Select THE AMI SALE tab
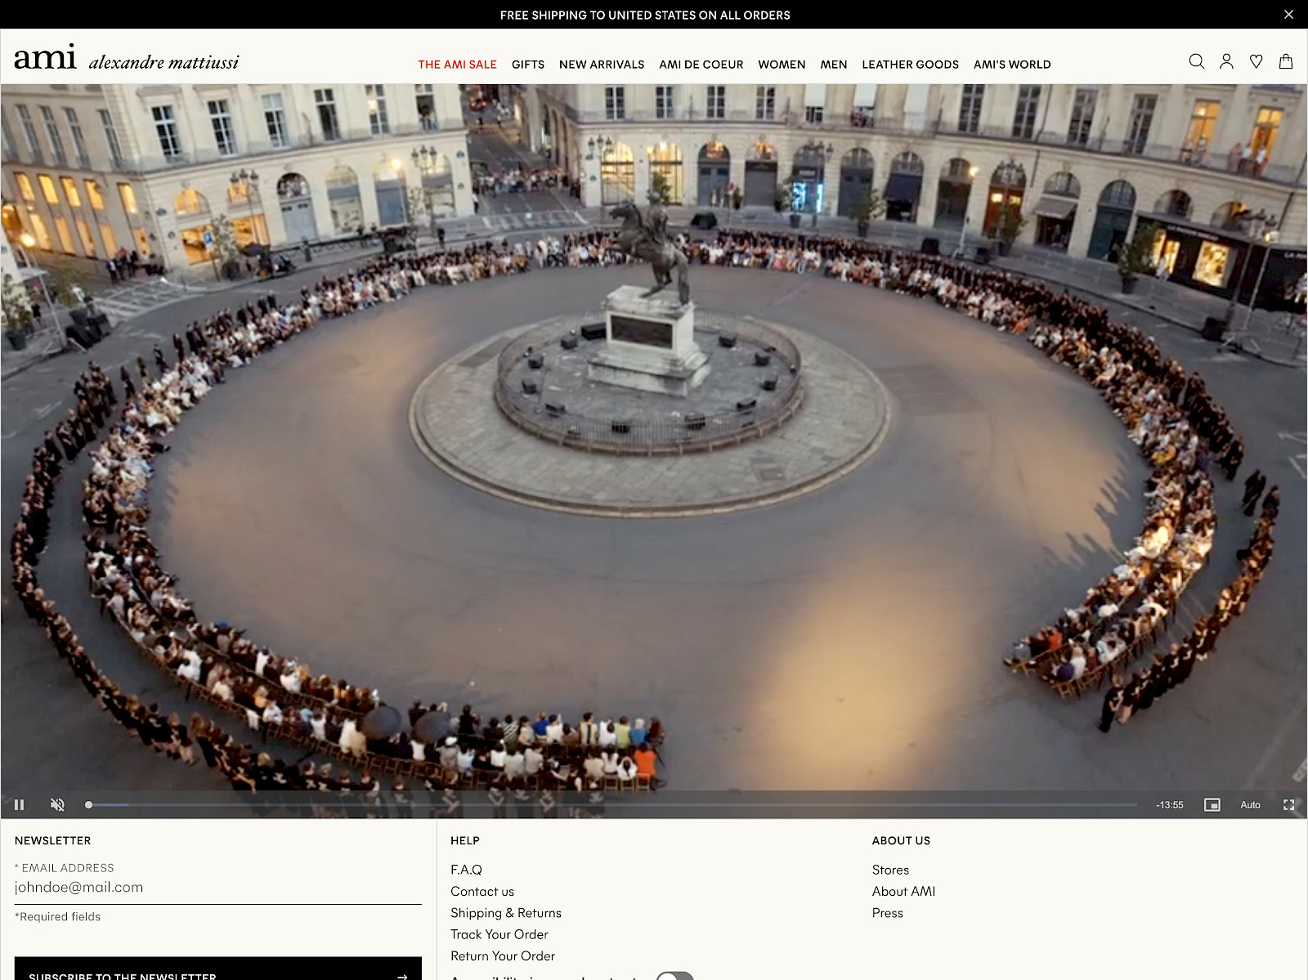The height and width of the screenshot is (980, 1308). pyautogui.click(x=457, y=65)
